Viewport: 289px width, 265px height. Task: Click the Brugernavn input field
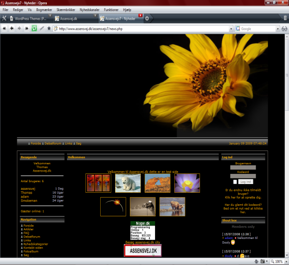click(243, 168)
